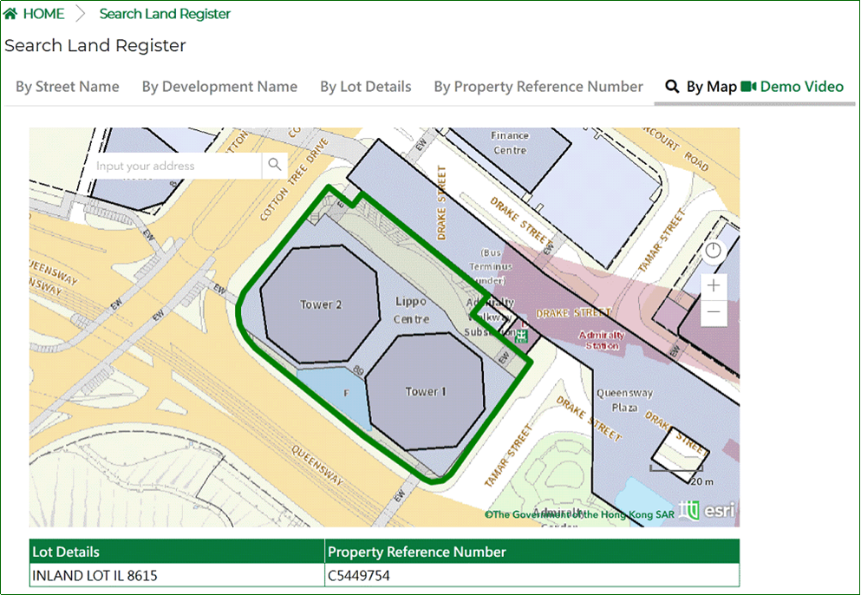The image size is (861, 595).
Task: Click the Property Reference Number column header
Action: tap(532, 552)
